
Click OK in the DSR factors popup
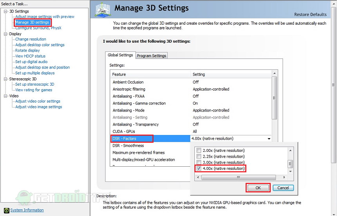point(258,188)
